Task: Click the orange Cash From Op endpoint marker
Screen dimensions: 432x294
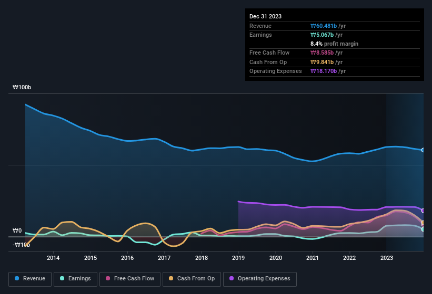Action: (423, 223)
